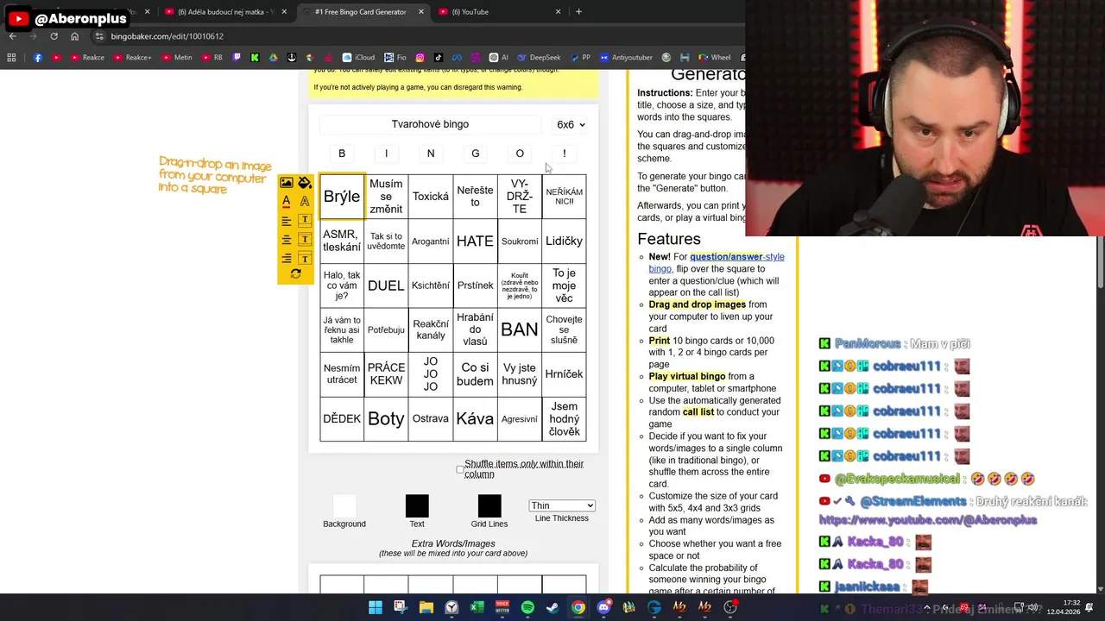Select the Hrníček bingo square

564,374
